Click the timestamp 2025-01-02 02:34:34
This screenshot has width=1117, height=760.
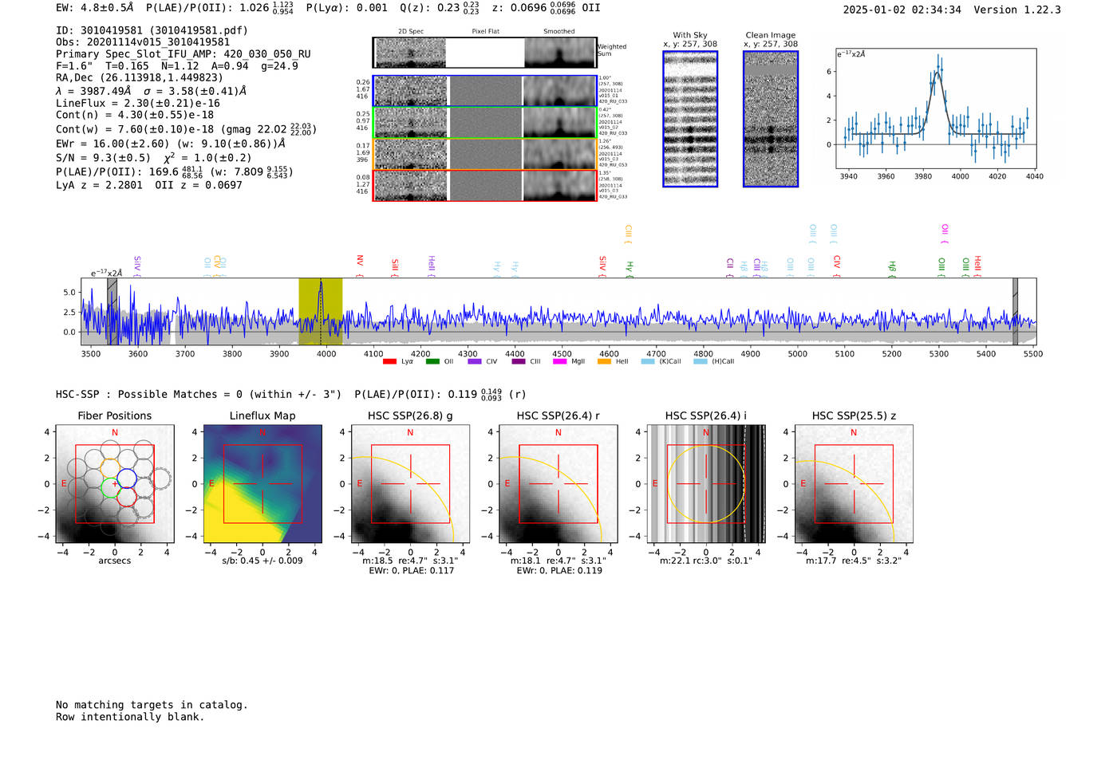click(x=902, y=10)
